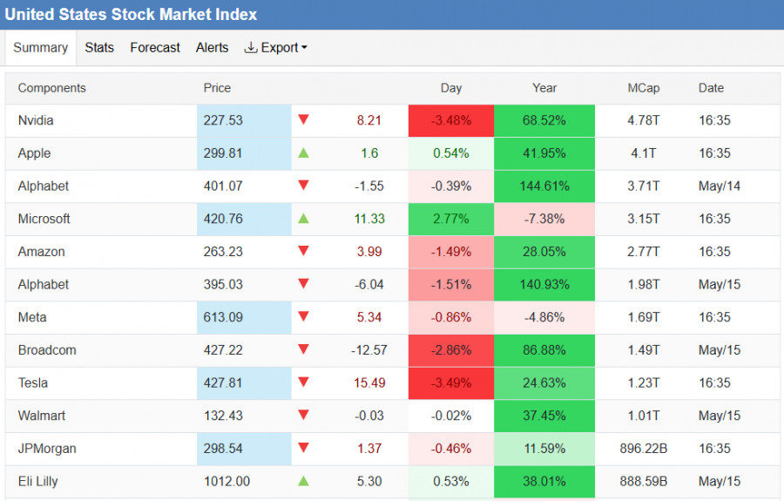The height and width of the screenshot is (501, 784).
Task: Open the Amazon component link
Action: 42,252
